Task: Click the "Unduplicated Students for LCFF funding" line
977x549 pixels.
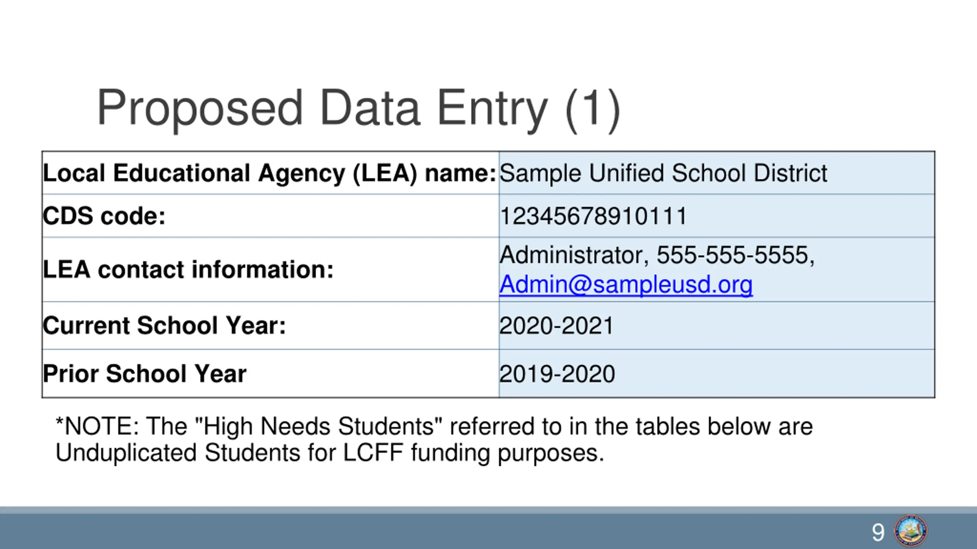Action: coord(330,453)
